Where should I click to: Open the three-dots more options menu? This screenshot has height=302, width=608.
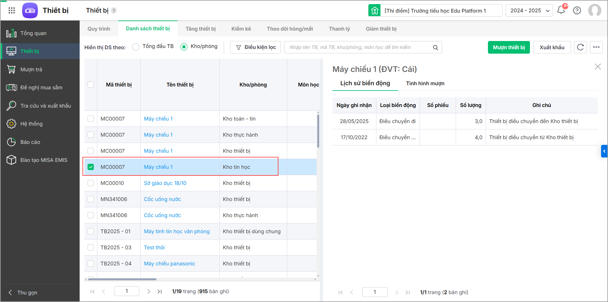[596, 47]
